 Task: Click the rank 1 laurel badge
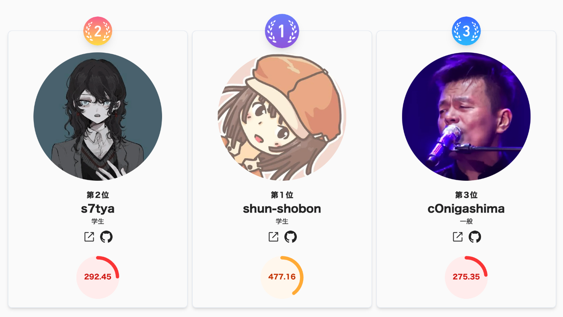[282, 31]
